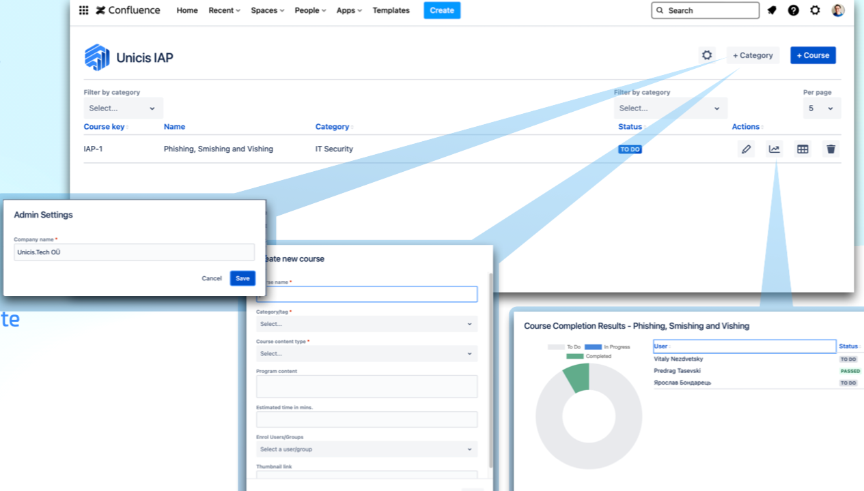Screen dimensions: 864x491
Task: Select PASSED status next to Predrag Tasevski
Action: click(x=850, y=370)
